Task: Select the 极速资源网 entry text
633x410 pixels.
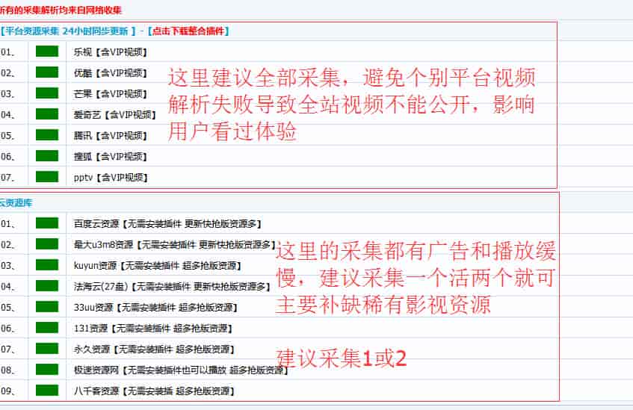Action: [x=181, y=370]
